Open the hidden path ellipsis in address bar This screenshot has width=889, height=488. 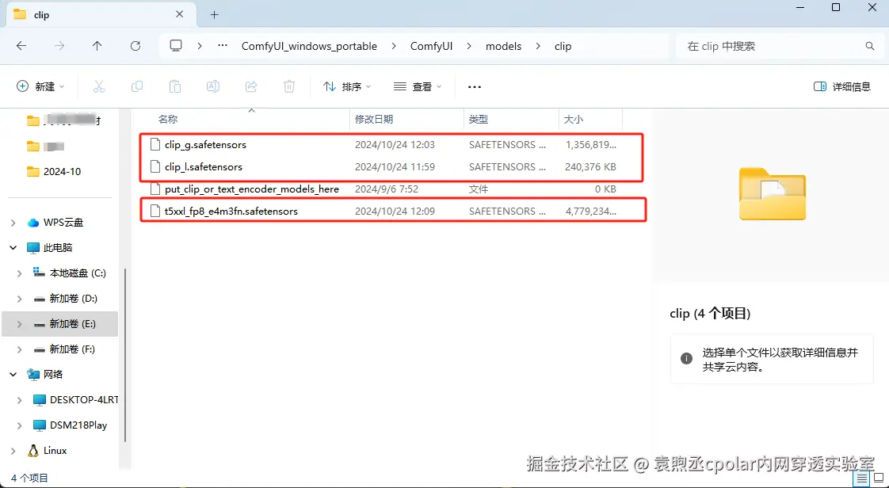pos(223,46)
